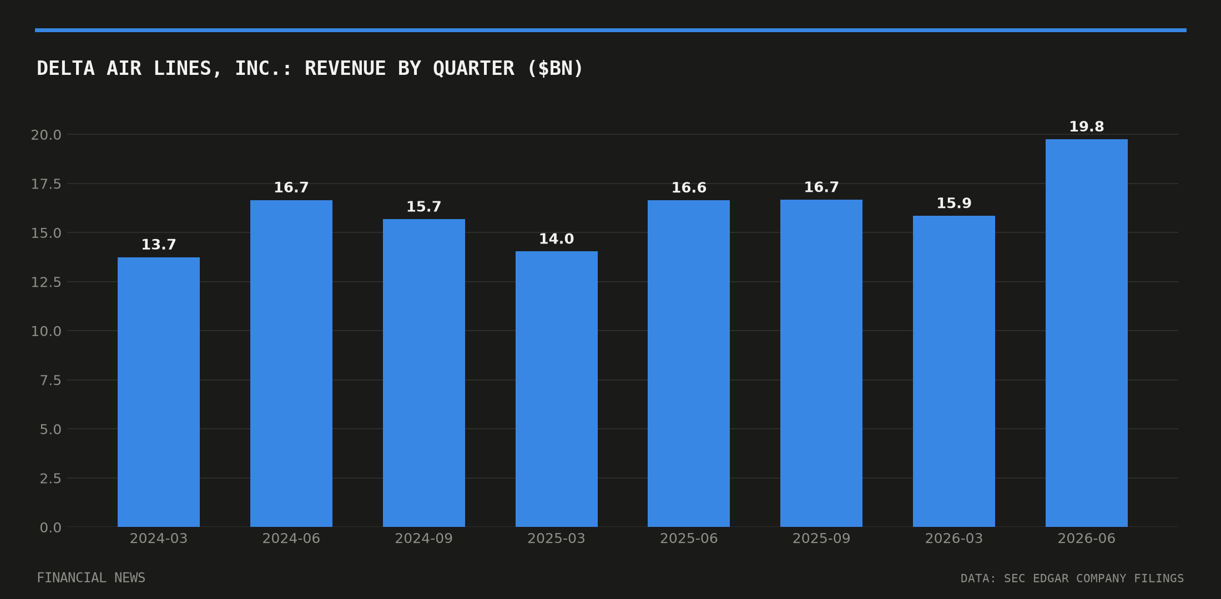This screenshot has height=599, width=1221.
Task: Click the 12.5 y-axis tick label
Action: click(x=46, y=282)
